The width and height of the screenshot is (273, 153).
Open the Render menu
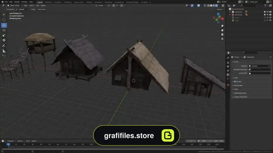click(x=17, y=2)
